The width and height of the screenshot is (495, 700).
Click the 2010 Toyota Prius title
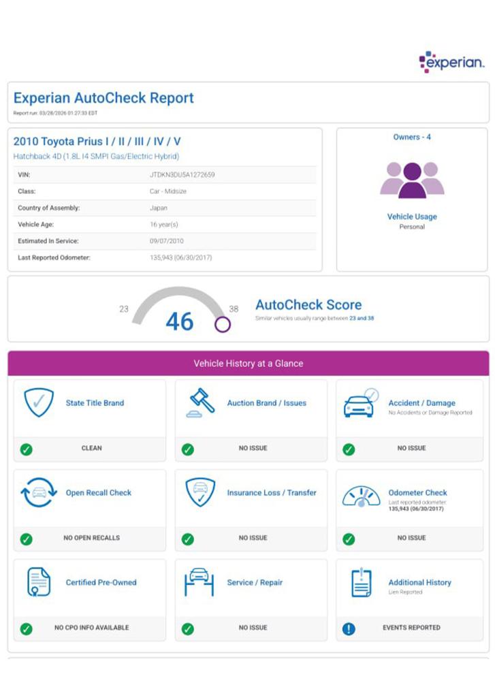pos(97,142)
